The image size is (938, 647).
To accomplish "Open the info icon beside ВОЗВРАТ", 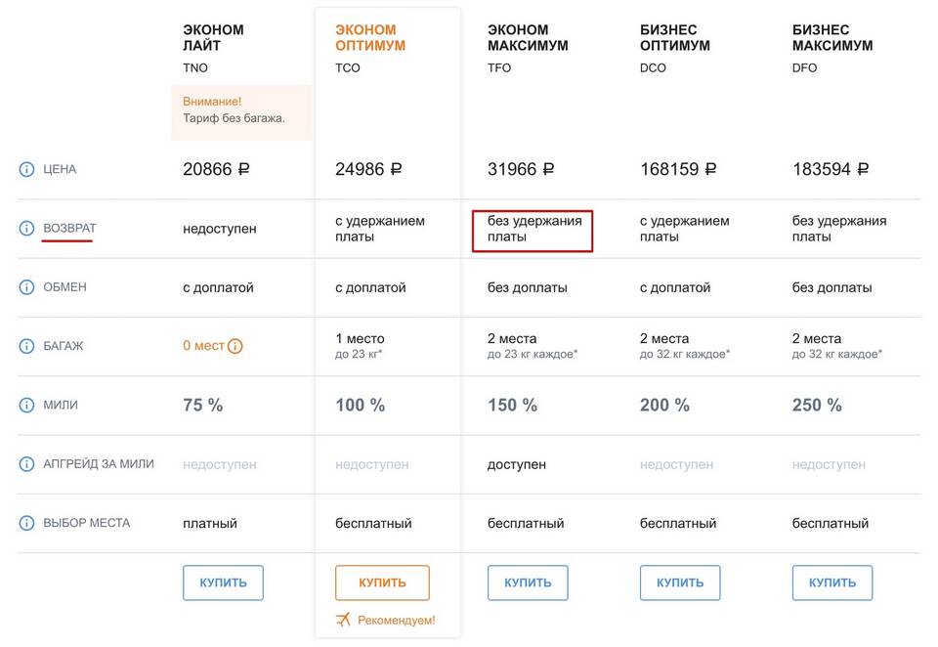I will 27,228.
